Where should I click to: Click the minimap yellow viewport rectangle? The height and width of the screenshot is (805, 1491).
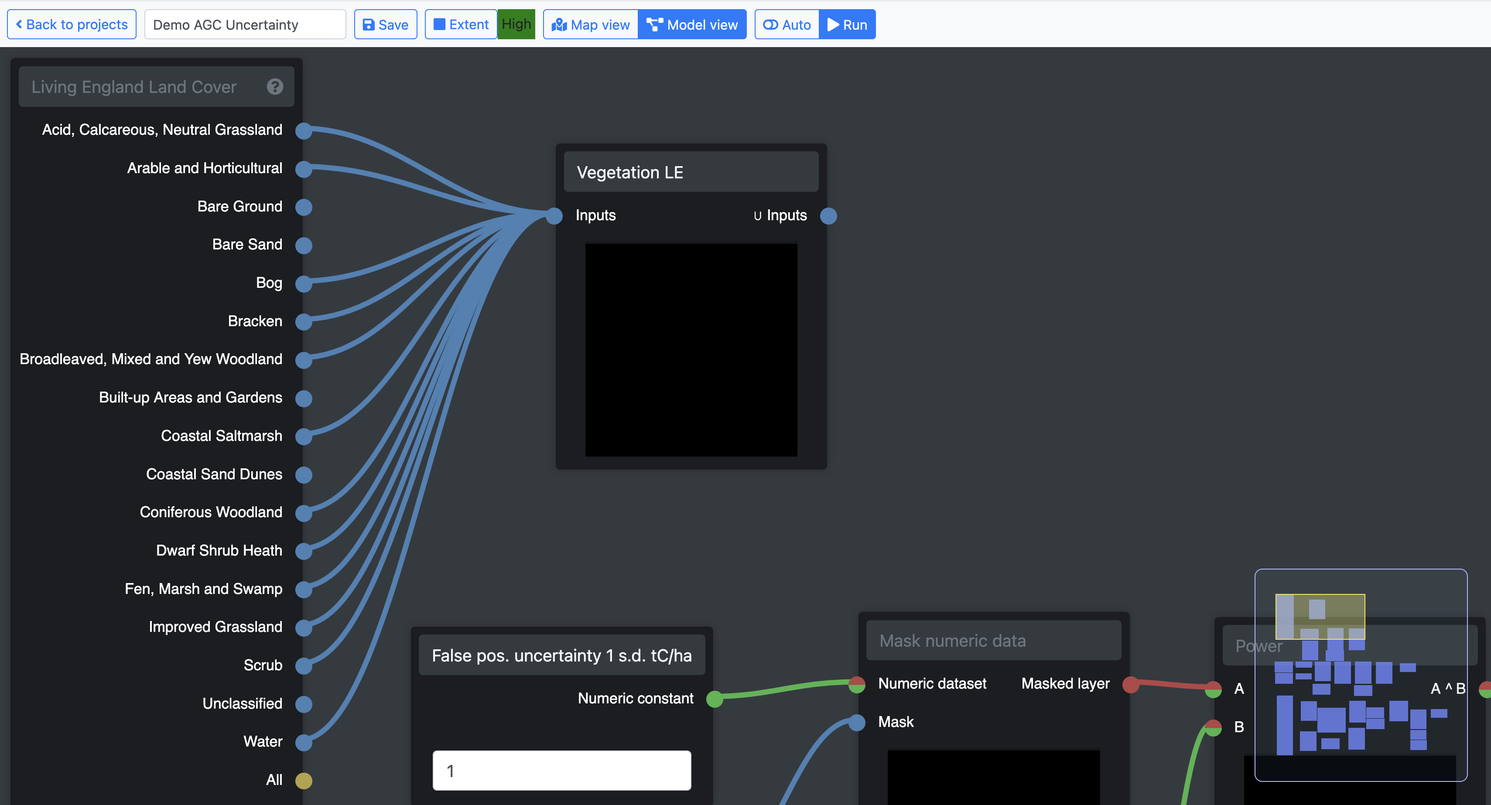pyautogui.click(x=1320, y=616)
